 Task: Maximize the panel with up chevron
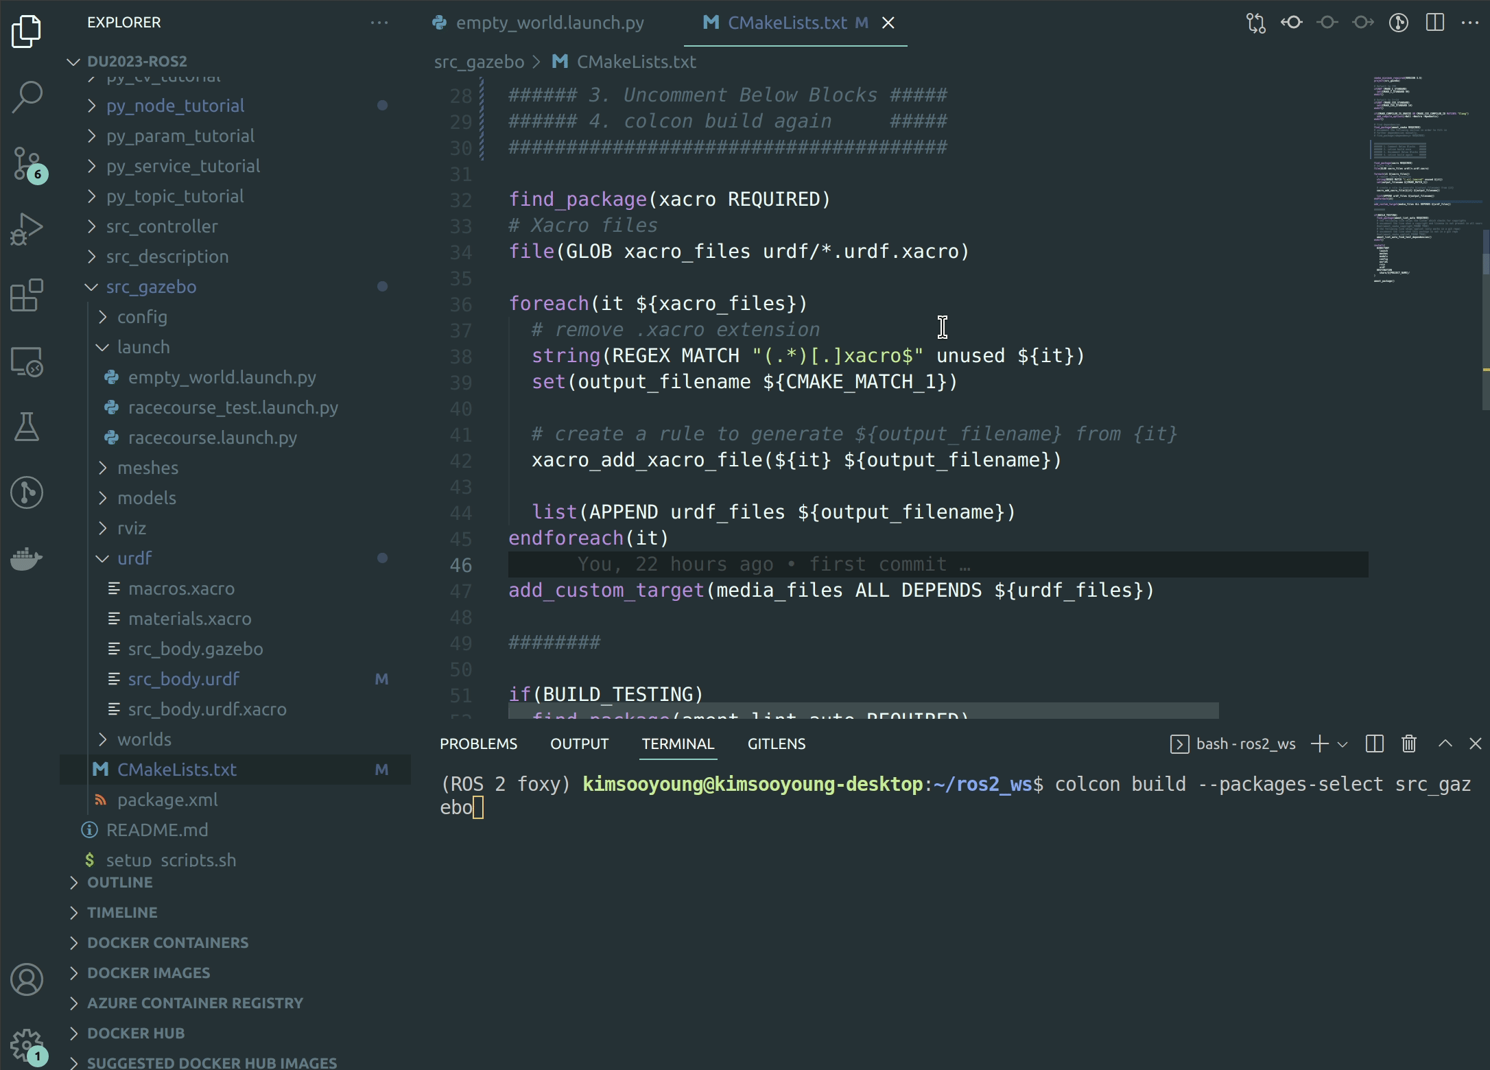click(1445, 744)
